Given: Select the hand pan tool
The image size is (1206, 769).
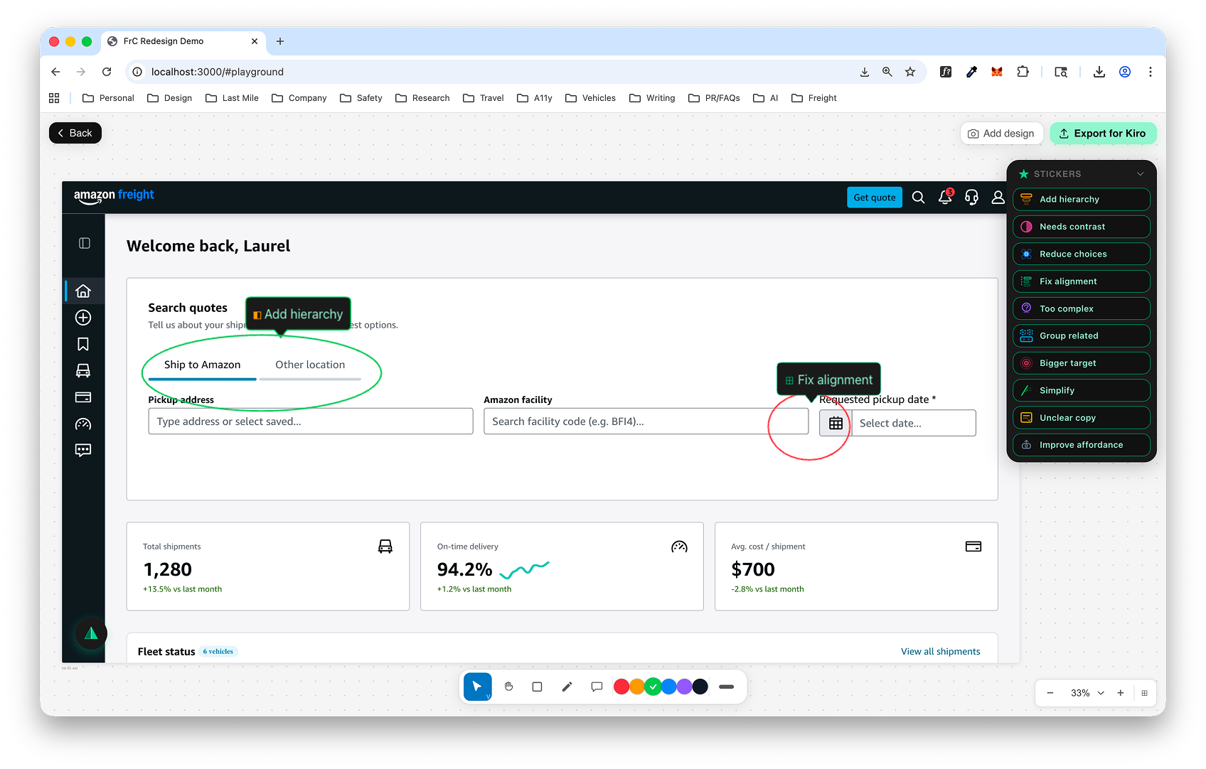Looking at the screenshot, I should coord(508,687).
